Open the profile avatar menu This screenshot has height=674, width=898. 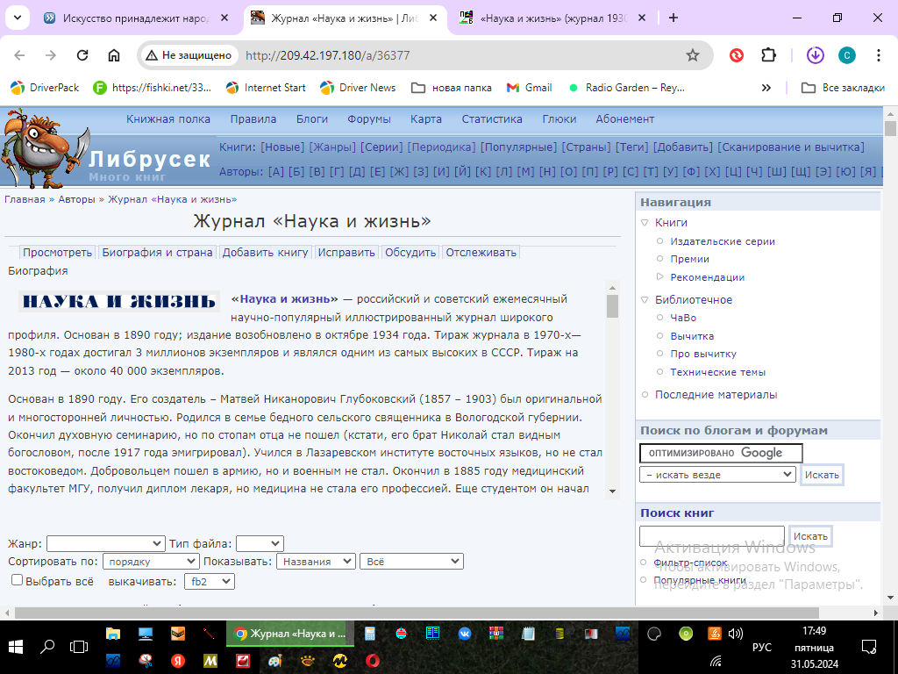tap(847, 55)
